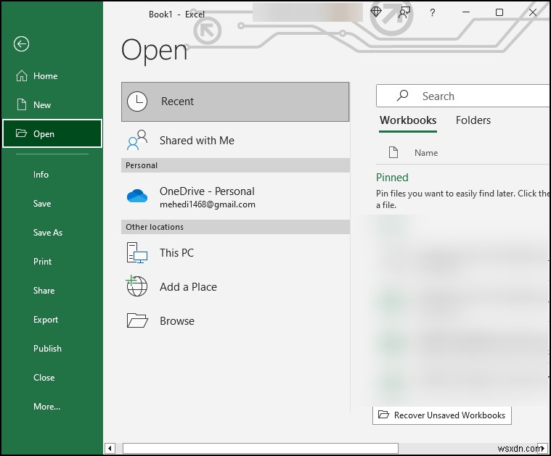Maximize the Excel window
551x456 pixels.
(499, 12)
